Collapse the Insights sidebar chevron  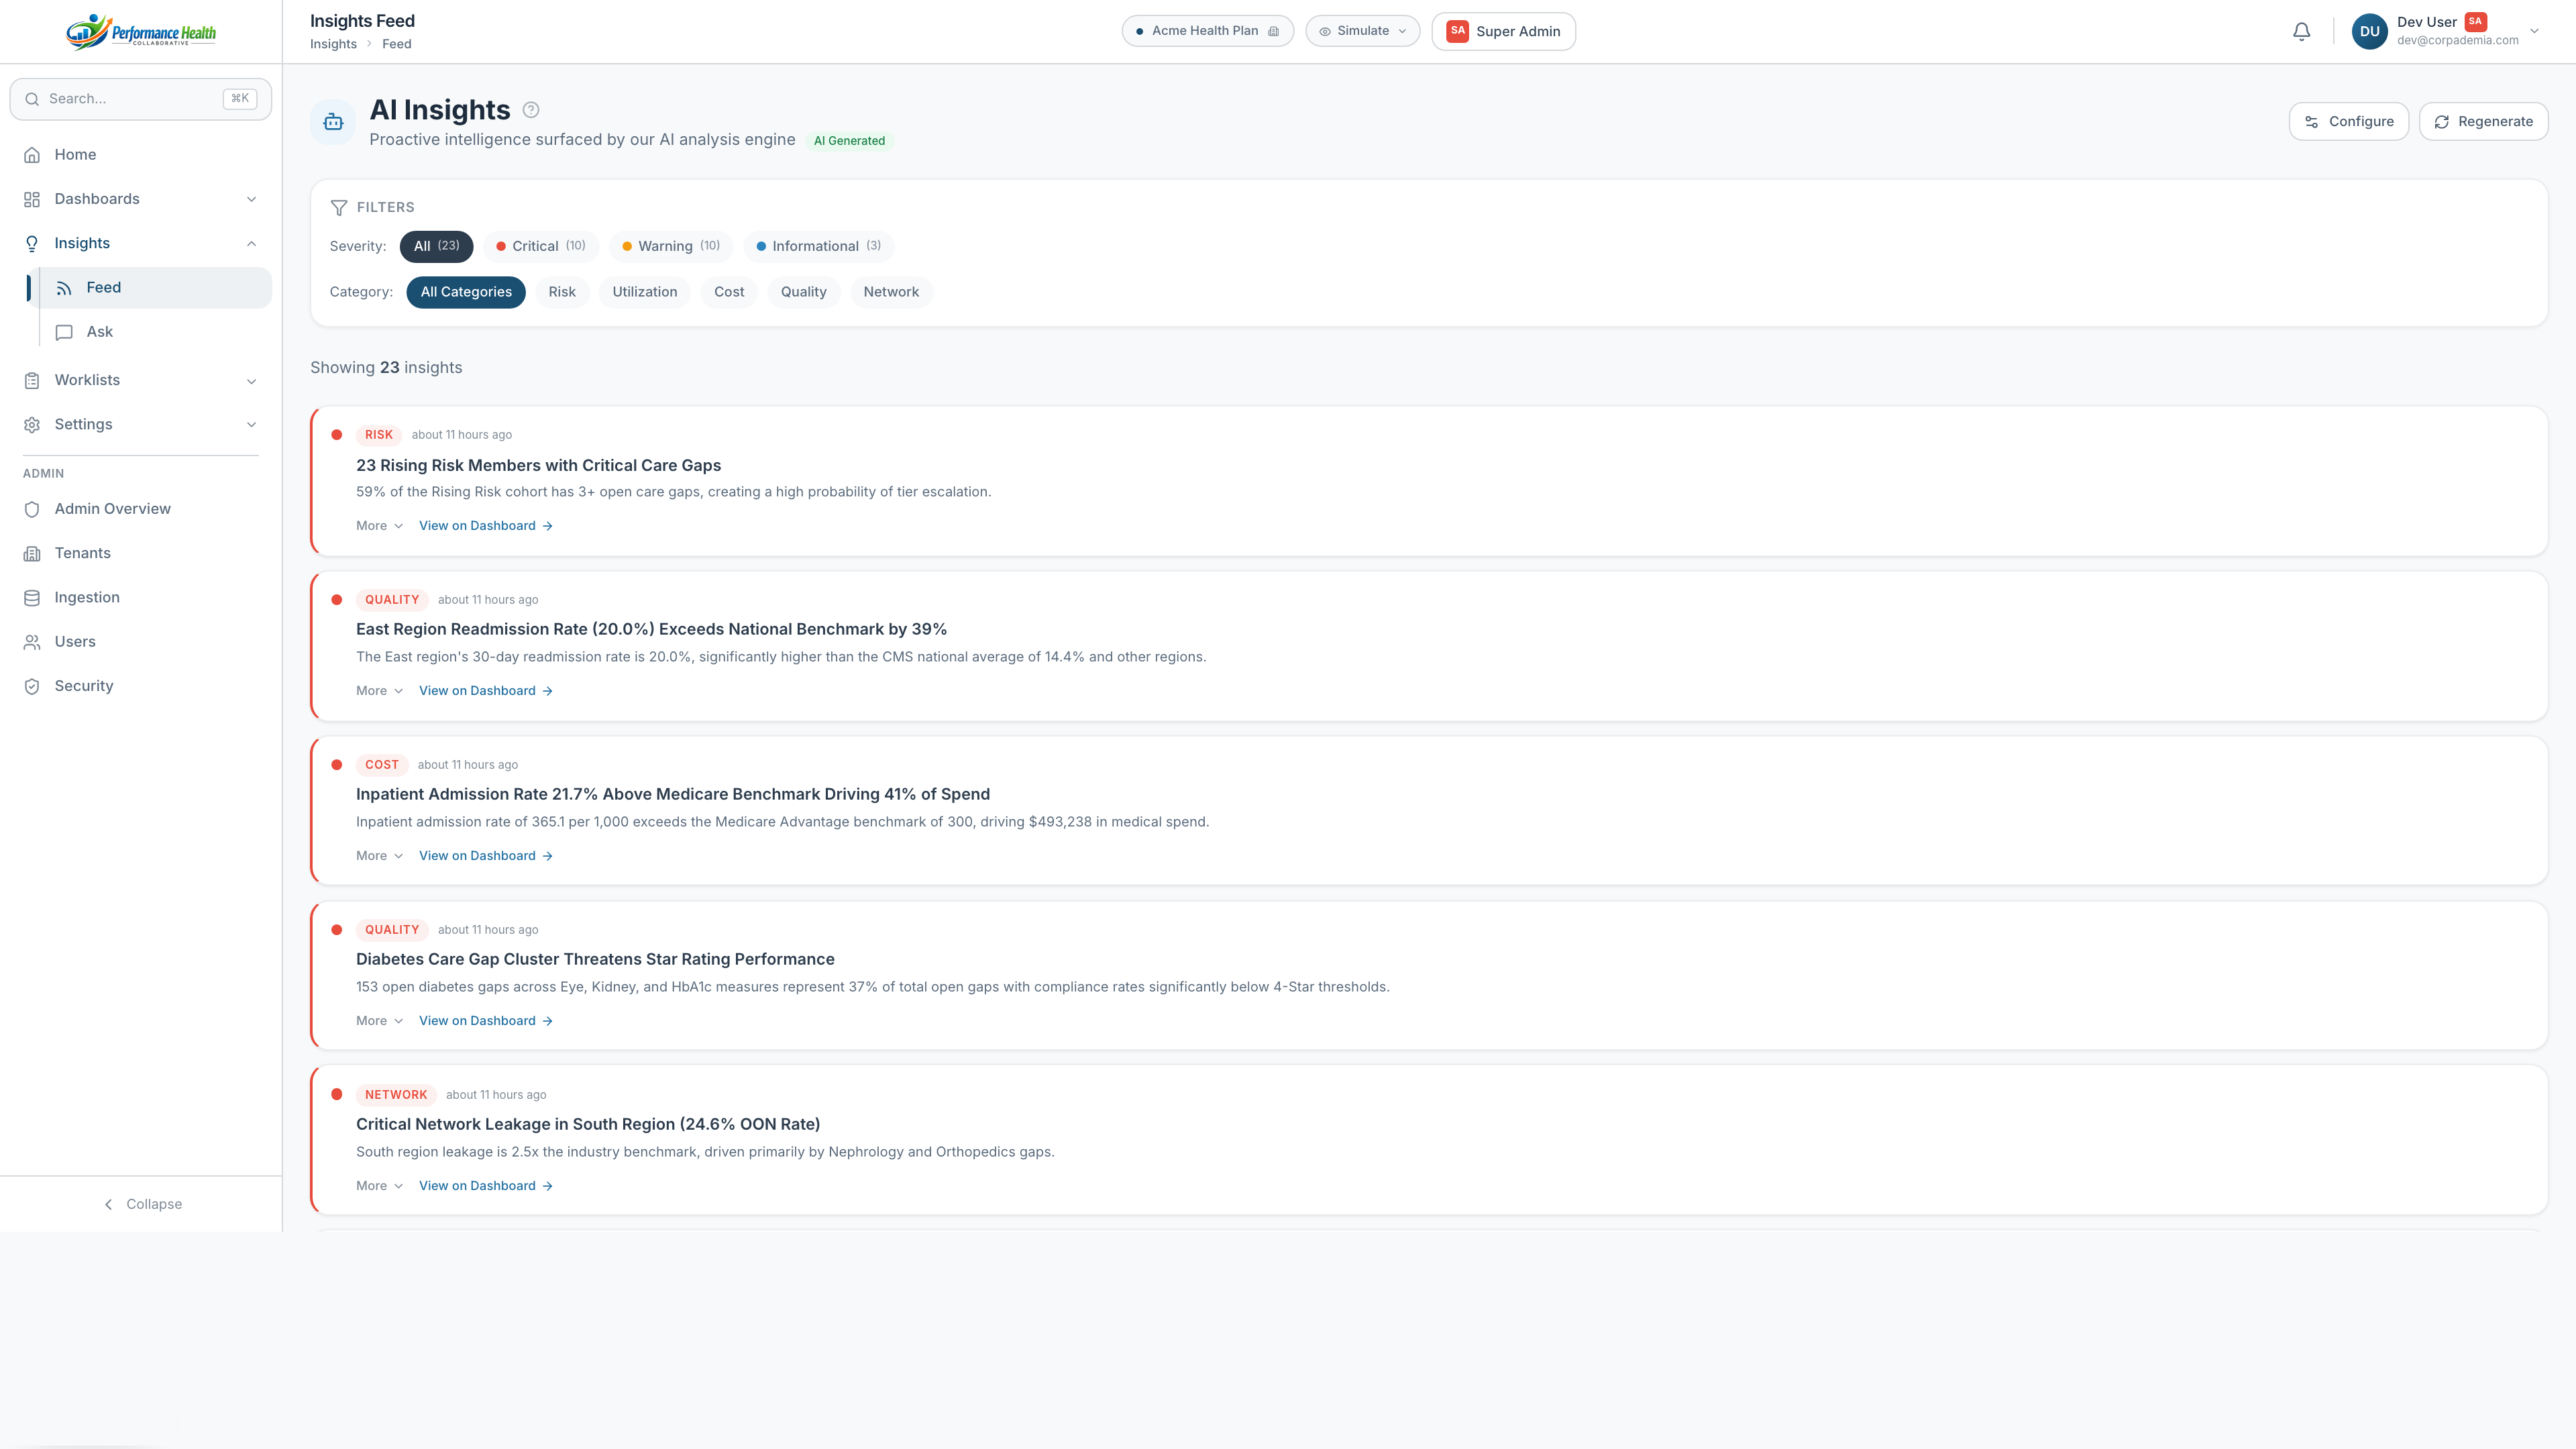point(251,243)
